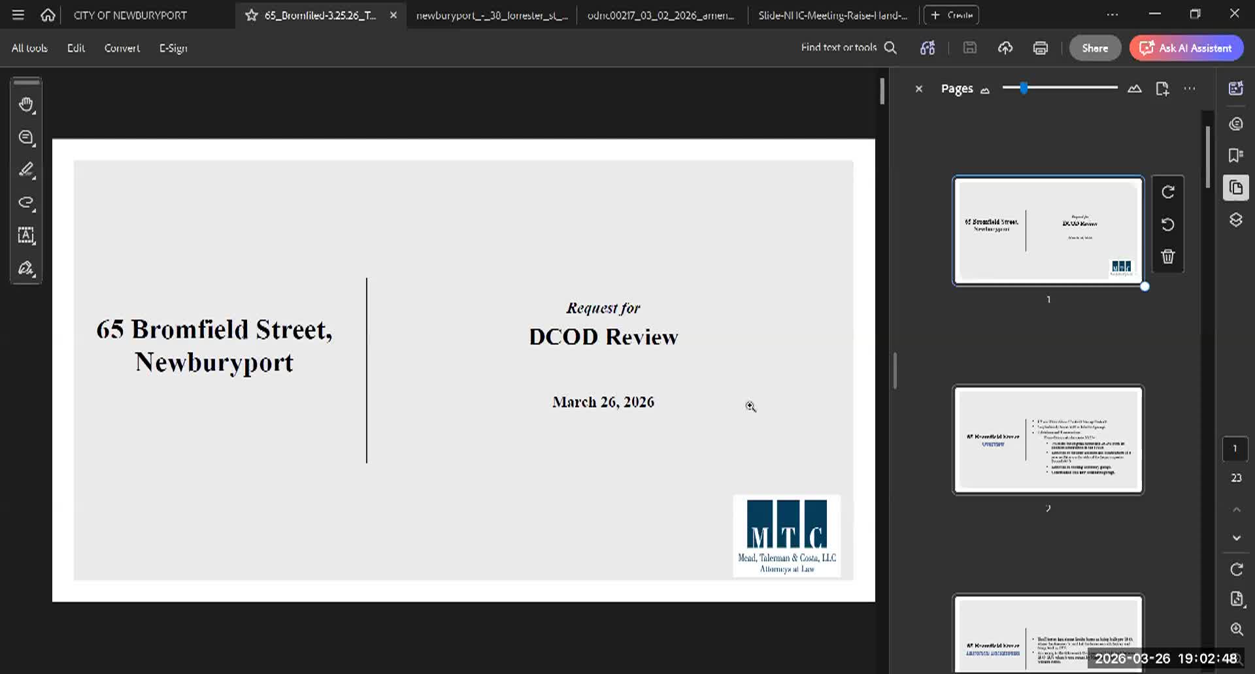Screen dimensions: 1255x674
Task: Go to previous page with up chevron
Action: (1236, 509)
